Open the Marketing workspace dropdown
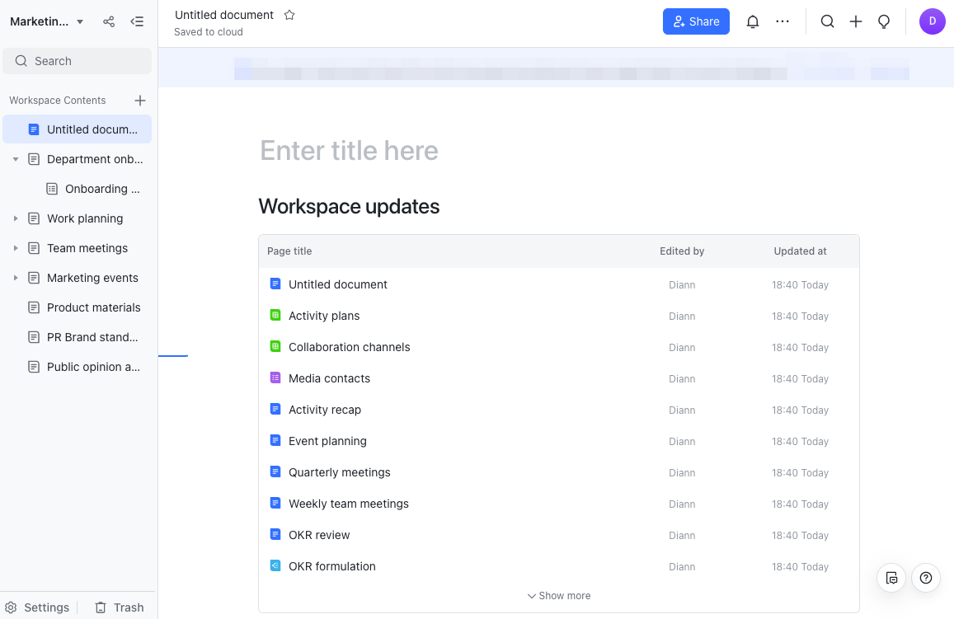Image resolution: width=954 pixels, height=619 pixels. [x=47, y=22]
